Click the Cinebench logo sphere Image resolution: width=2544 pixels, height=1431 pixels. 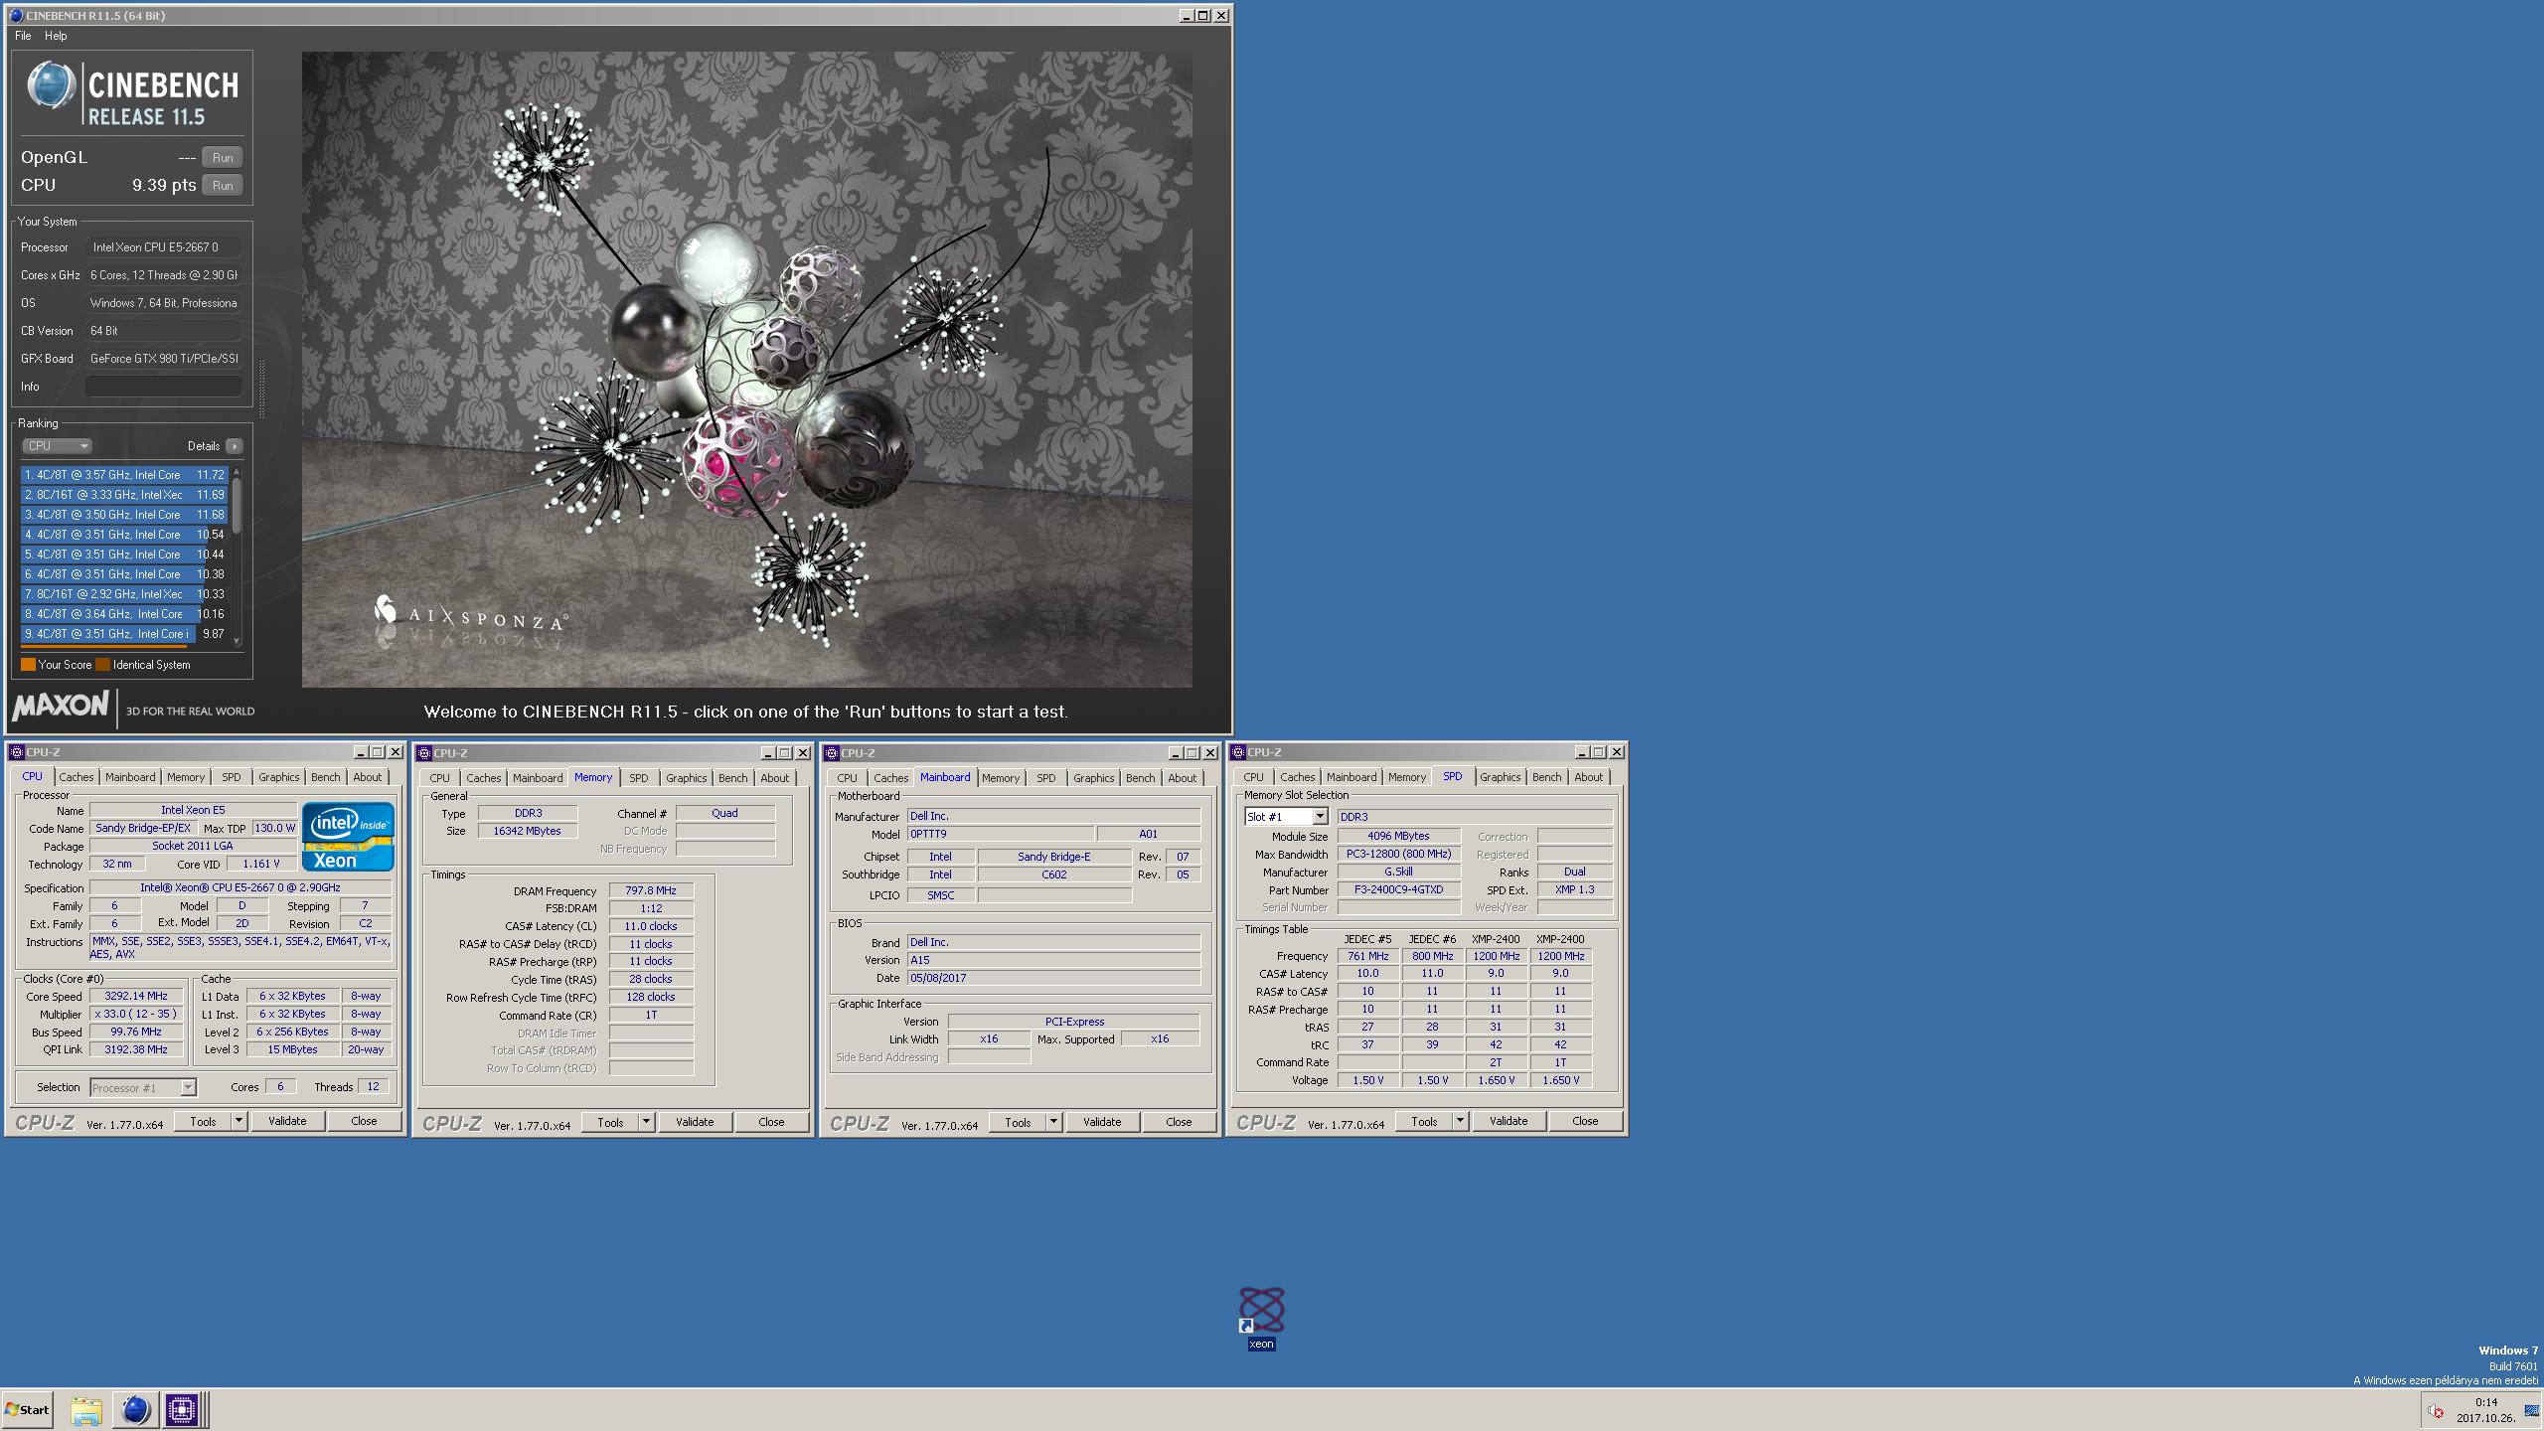(51, 85)
